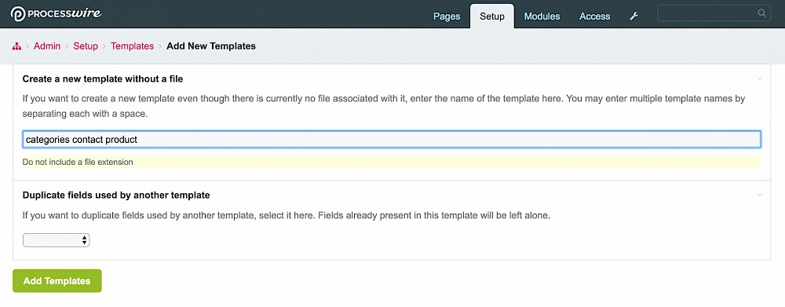Focus the template names input field
This screenshot has width=785, height=307.
point(392,139)
